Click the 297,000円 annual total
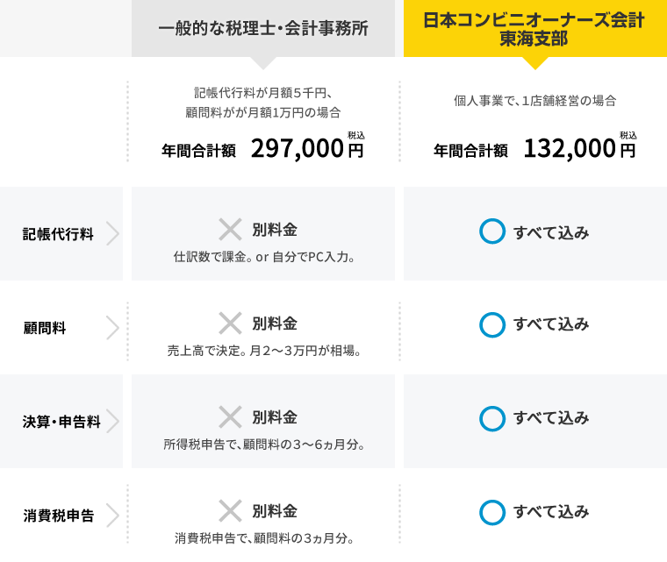This screenshot has height=562, width=667. [x=307, y=149]
